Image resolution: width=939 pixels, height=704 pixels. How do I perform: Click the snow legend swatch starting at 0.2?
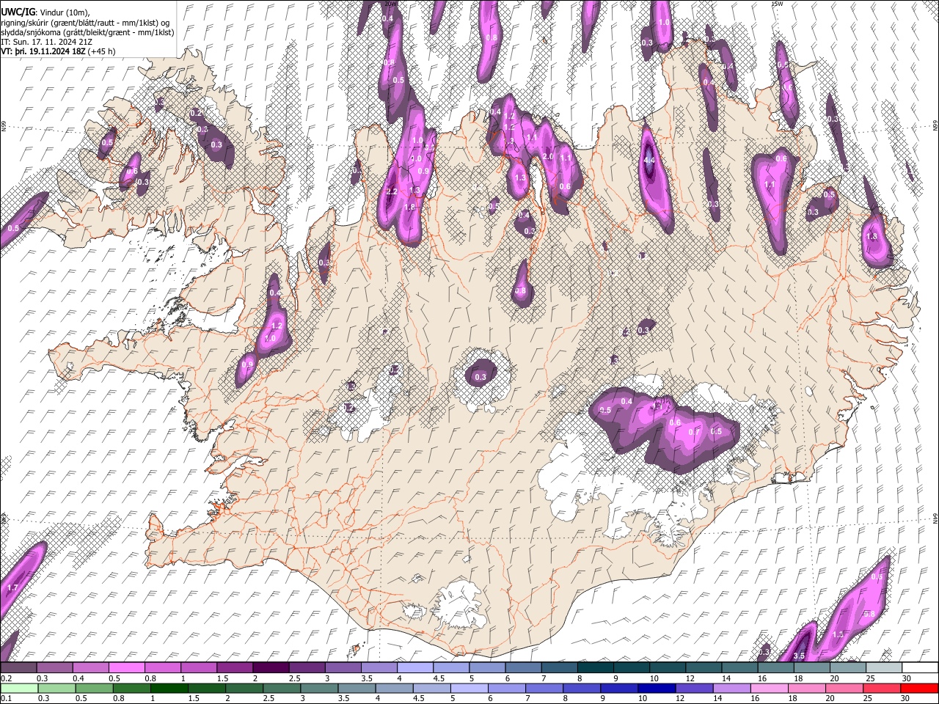click(x=18, y=667)
